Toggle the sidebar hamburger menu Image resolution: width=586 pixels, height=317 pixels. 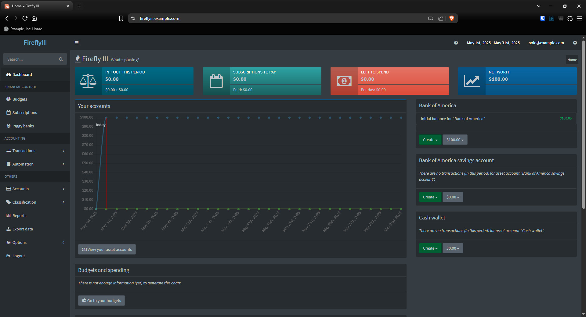click(77, 43)
